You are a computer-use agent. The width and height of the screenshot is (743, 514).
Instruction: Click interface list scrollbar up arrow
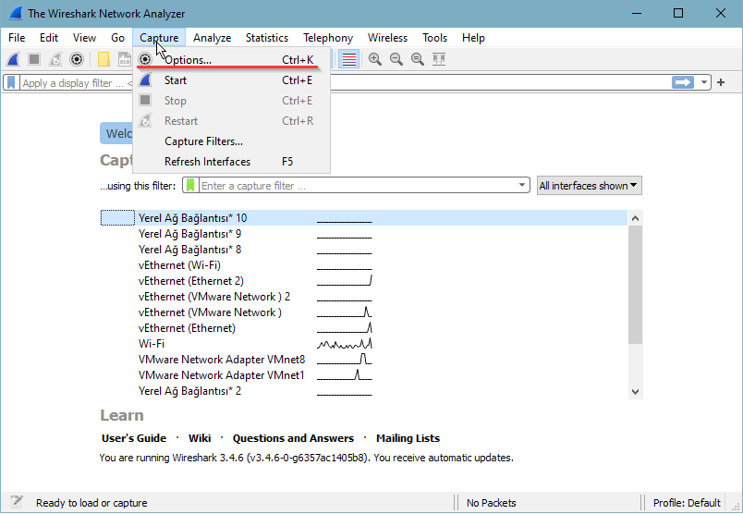[636, 218]
